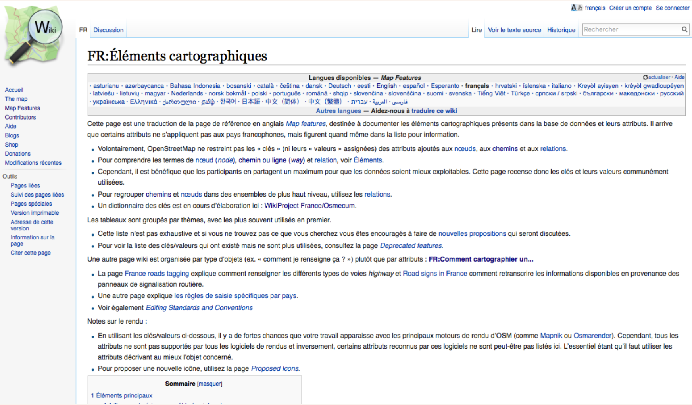This screenshot has width=692, height=405.
Task: Click the actualiser refresh icon
Action: point(645,77)
